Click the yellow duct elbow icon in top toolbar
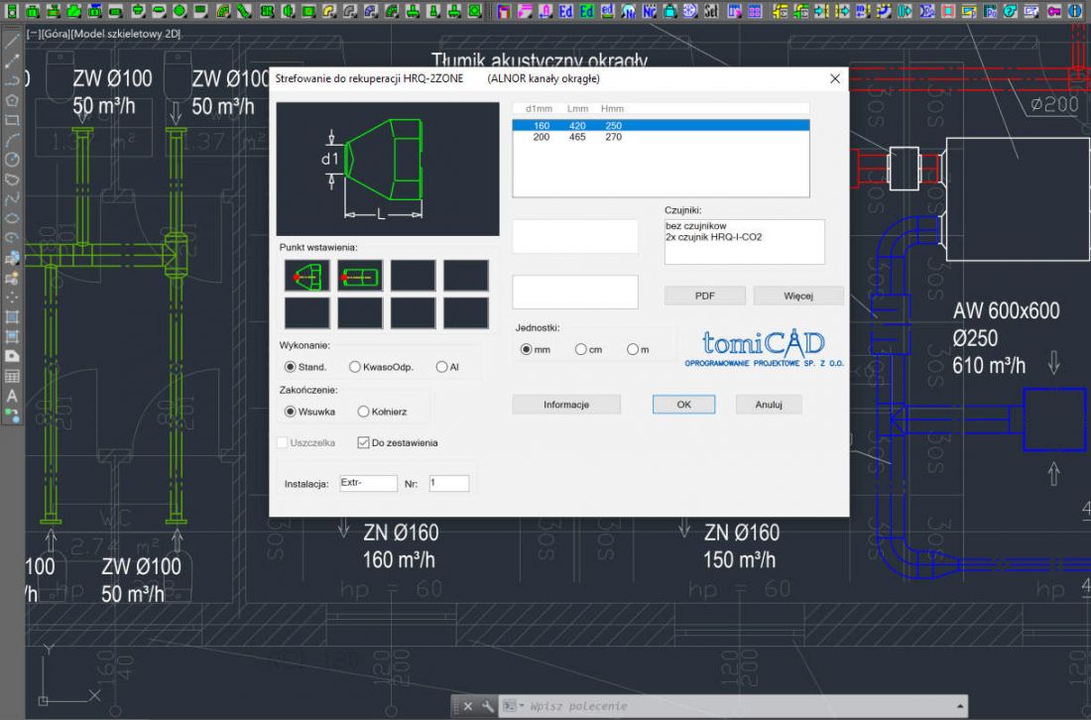 point(327,11)
